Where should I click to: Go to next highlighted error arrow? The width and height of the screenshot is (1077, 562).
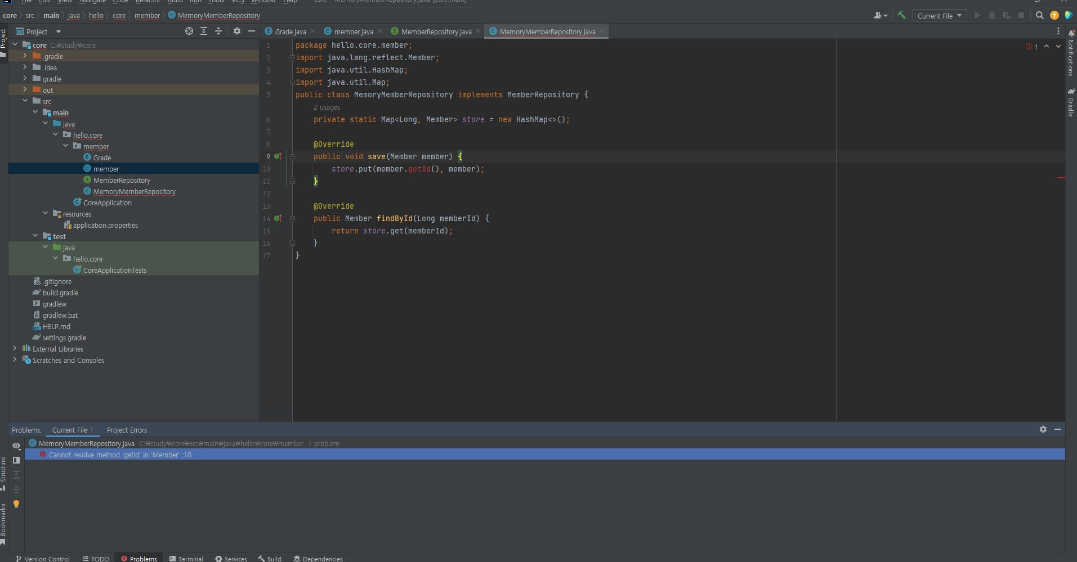tap(1058, 47)
